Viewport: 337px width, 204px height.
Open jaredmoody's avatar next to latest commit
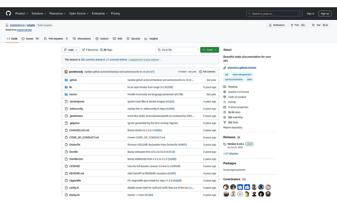pyautogui.click(x=66, y=72)
